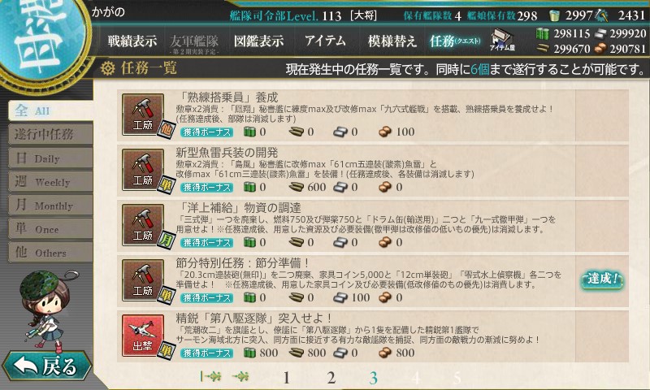The image size is (650, 390).
Task: Click the 戻る back button
Action: (x=46, y=366)
